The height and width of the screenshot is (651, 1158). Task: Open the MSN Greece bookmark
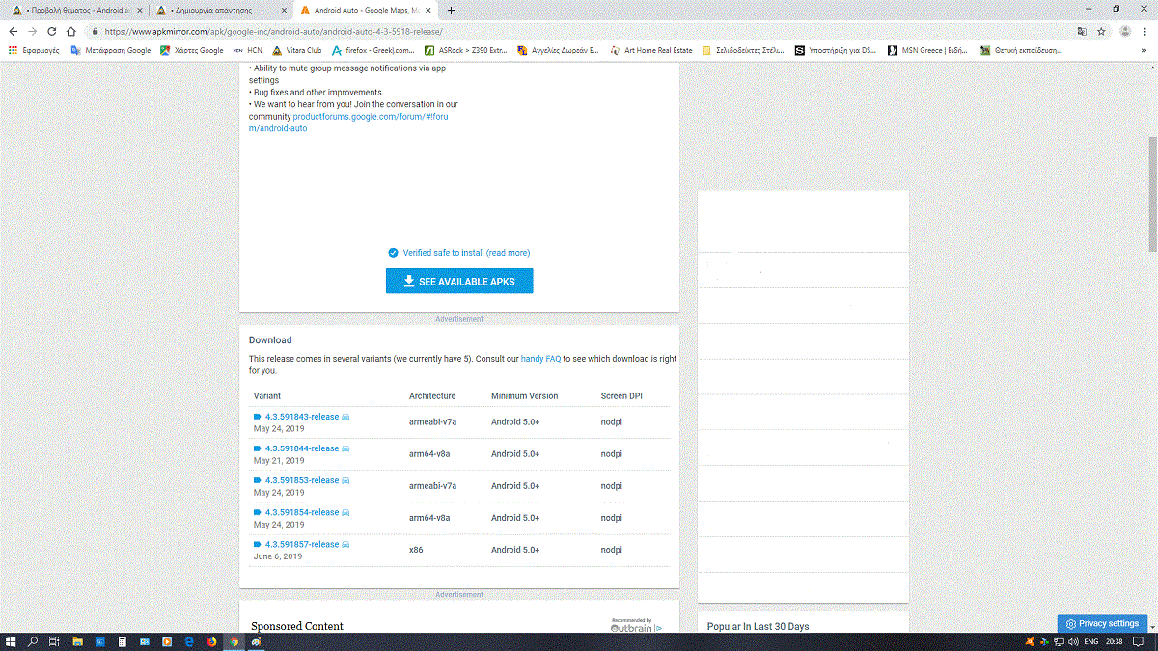coord(927,50)
